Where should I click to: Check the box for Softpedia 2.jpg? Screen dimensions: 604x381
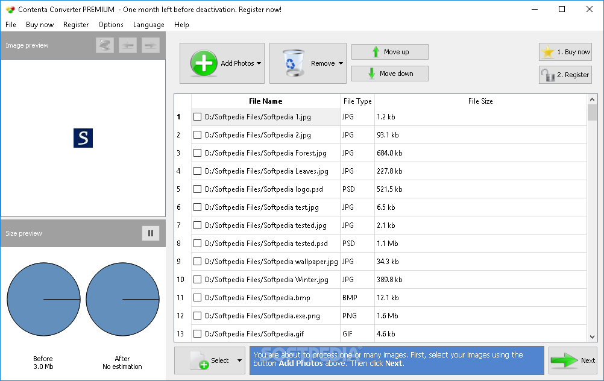197,135
